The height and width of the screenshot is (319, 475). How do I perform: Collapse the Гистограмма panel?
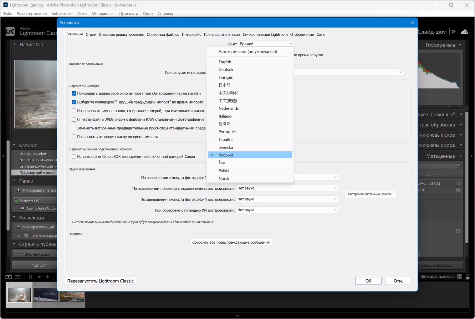point(460,45)
